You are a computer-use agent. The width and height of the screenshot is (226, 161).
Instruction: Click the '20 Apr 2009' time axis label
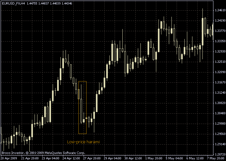coord(8,158)
